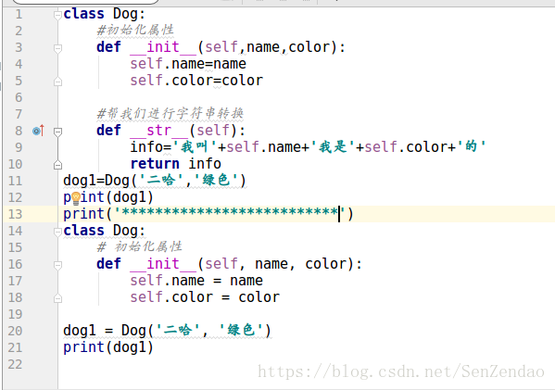The image size is (555, 390).
Task: Click the comment '# 初始化属性' on line 15
Action: point(140,246)
